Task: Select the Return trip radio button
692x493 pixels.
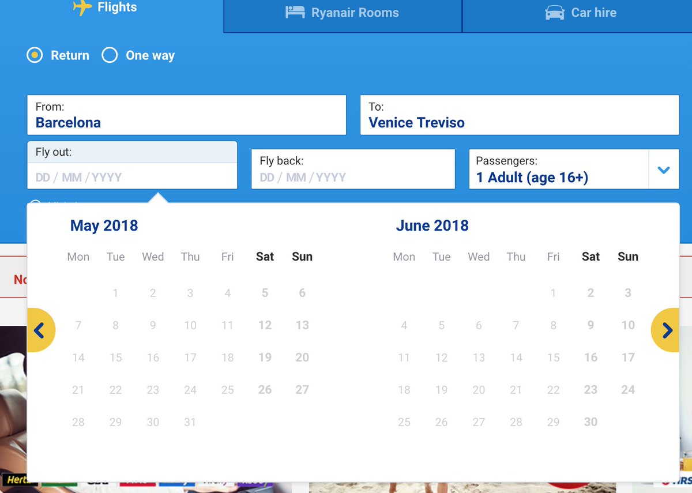Action: [x=35, y=55]
